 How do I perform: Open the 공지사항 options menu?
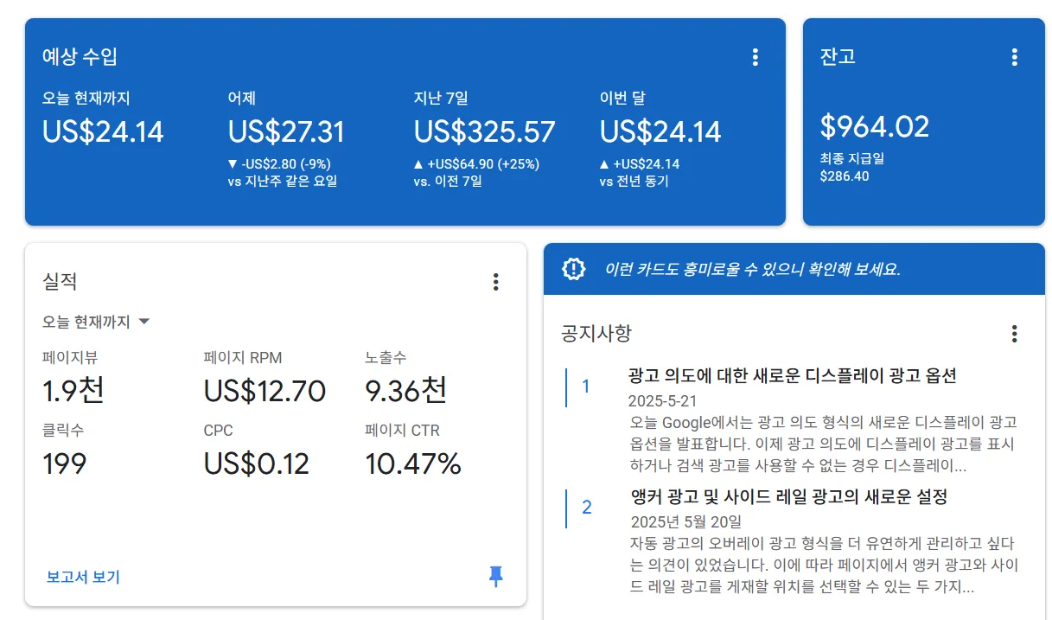(x=1014, y=333)
